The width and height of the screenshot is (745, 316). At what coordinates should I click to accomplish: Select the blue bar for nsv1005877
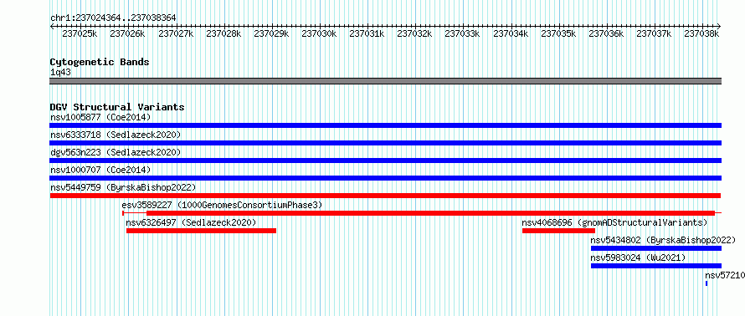coord(385,125)
